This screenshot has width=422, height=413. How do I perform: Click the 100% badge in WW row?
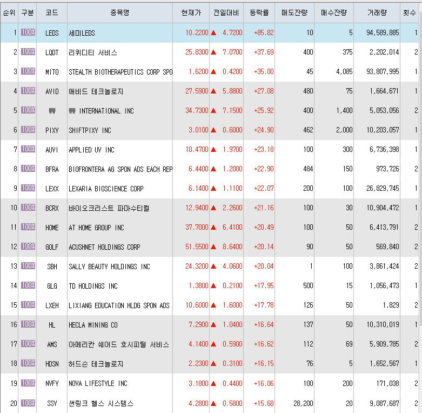[28, 110]
